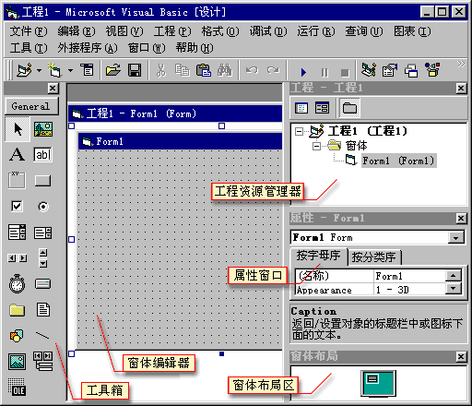Viewport: 472px width, 406px height.
Task: Select the Frame control tool
Action: (x=17, y=180)
